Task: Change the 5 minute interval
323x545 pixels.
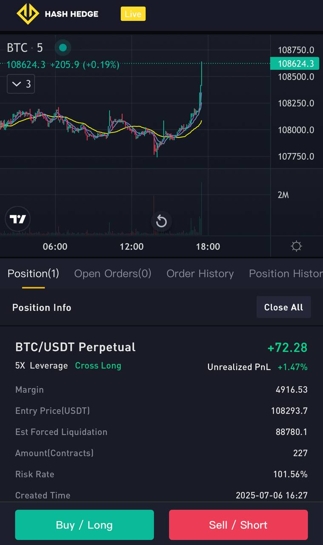Action: [40, 48]
